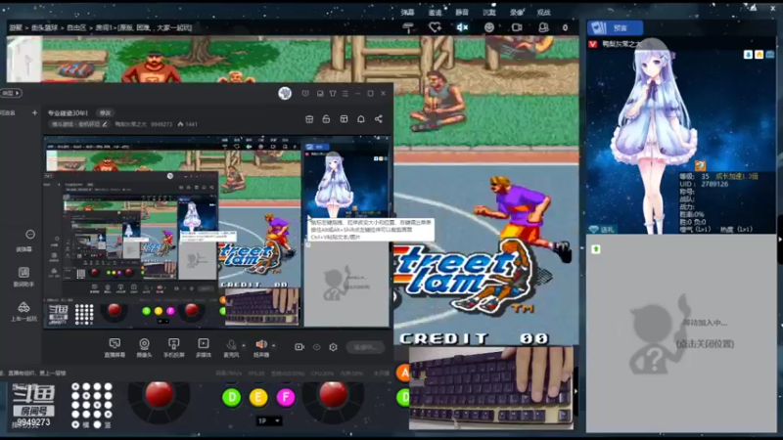Click the circular minus icon in left sidebar
The width and height of the screenshot is (783, 440).
pyautogui.click(x=30, y=235)
